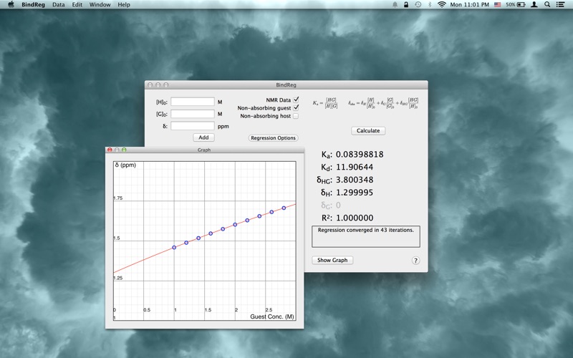Click the Time Machine clock icon
This screenshot has height=358, width=573.
pos(418,4)
